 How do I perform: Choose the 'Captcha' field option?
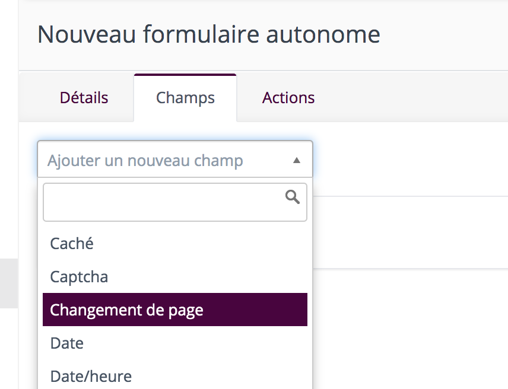click(175, 277)
